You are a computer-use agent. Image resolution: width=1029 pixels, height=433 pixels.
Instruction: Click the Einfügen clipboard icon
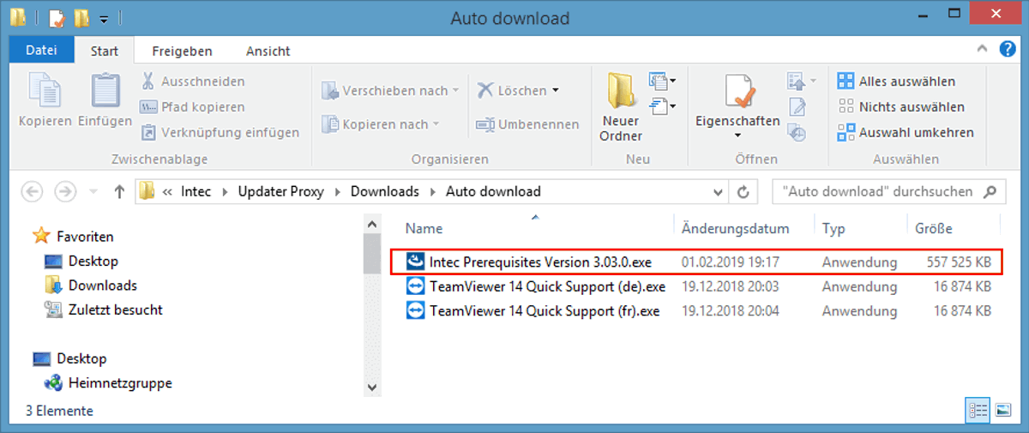pos(105,92)
